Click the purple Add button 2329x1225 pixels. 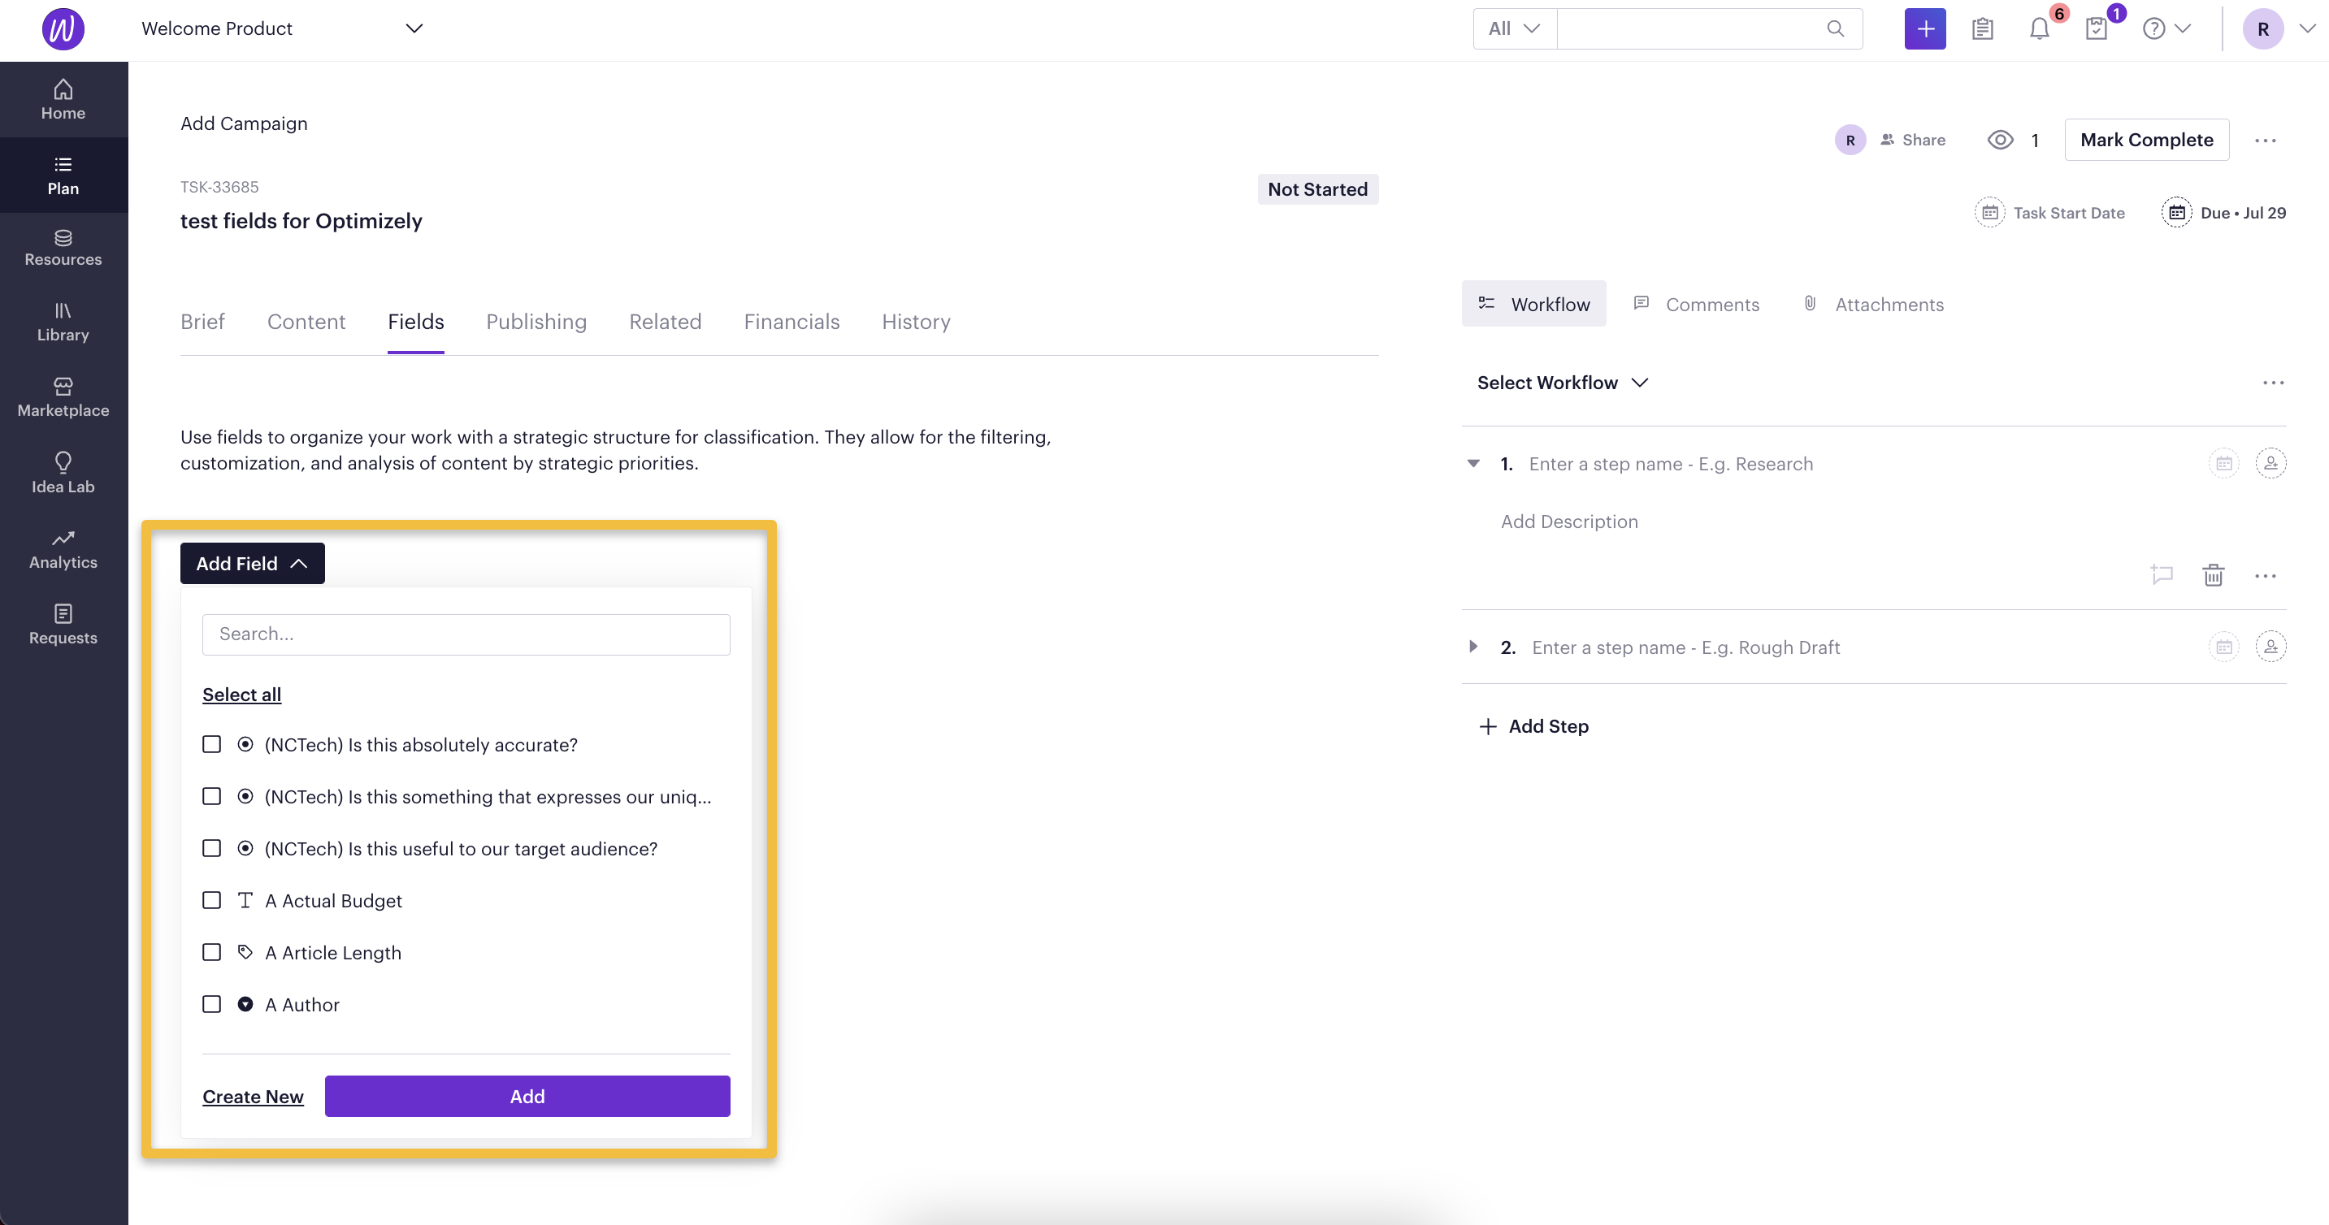tap(527, 1097)
